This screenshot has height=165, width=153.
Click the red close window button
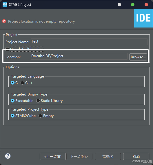tap(146, 5)
